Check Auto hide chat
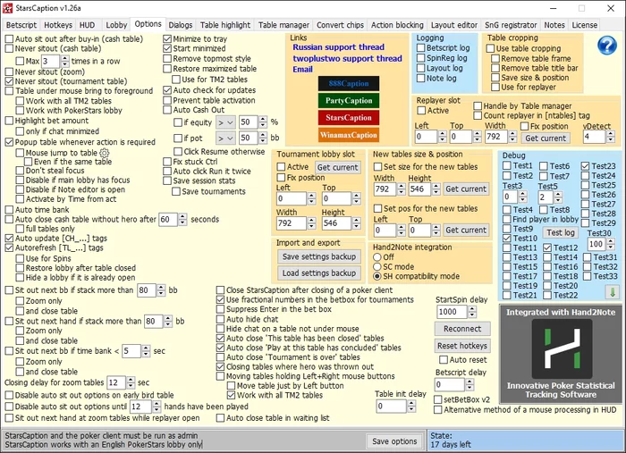Screen dimensions: 626x453 (x=220, y=319)
